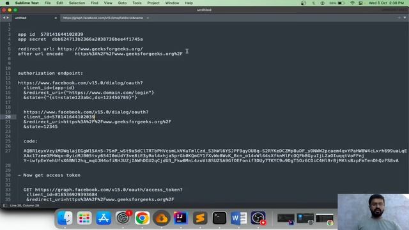Open the Window menu

click(172, 3)
